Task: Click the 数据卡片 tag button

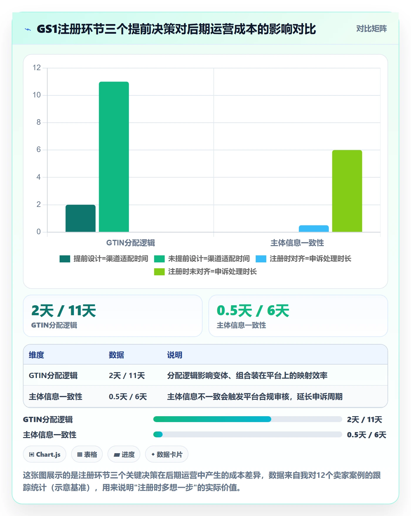Action: pos(167,454)
